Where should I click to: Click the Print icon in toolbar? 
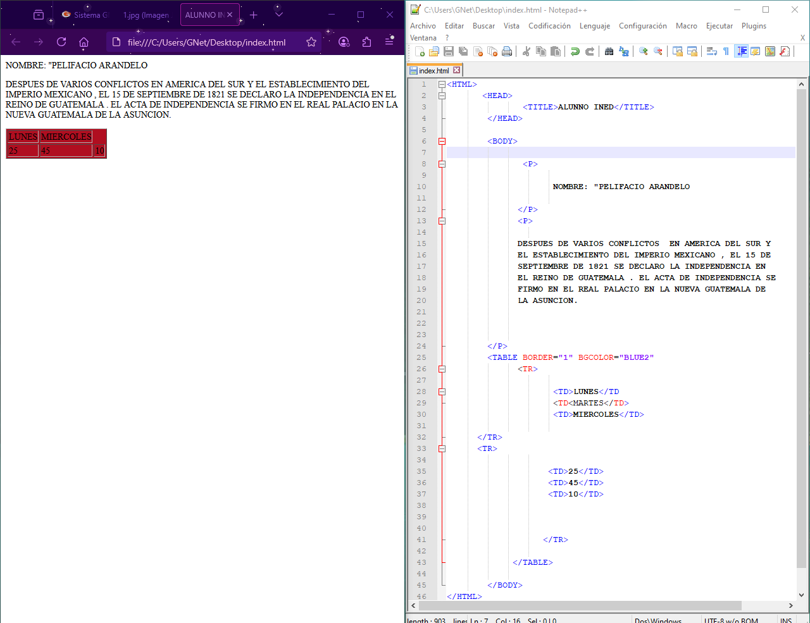507,51
